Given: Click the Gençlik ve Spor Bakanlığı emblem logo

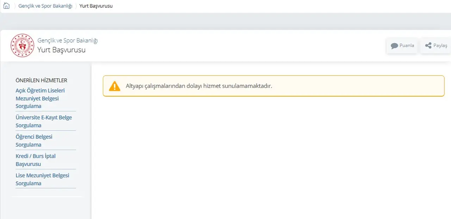Looking at the screenshot, I should click(22, 45).
